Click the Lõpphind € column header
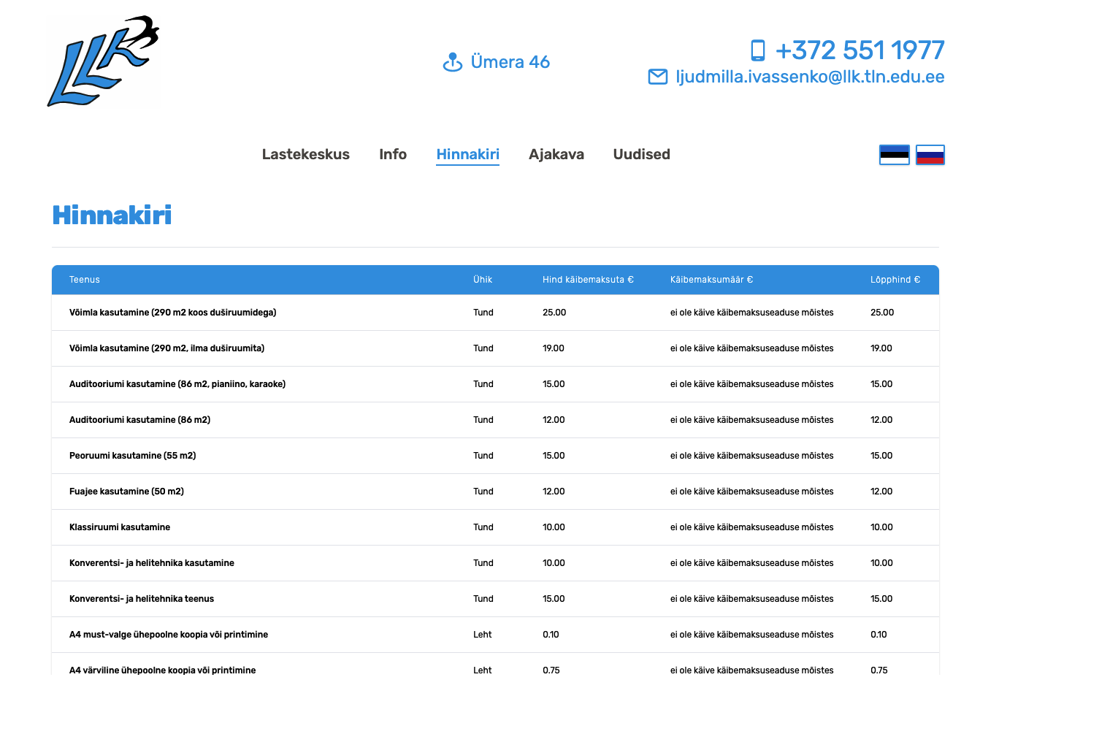This screenshot has width=1110, height=734. click(895, 280)
